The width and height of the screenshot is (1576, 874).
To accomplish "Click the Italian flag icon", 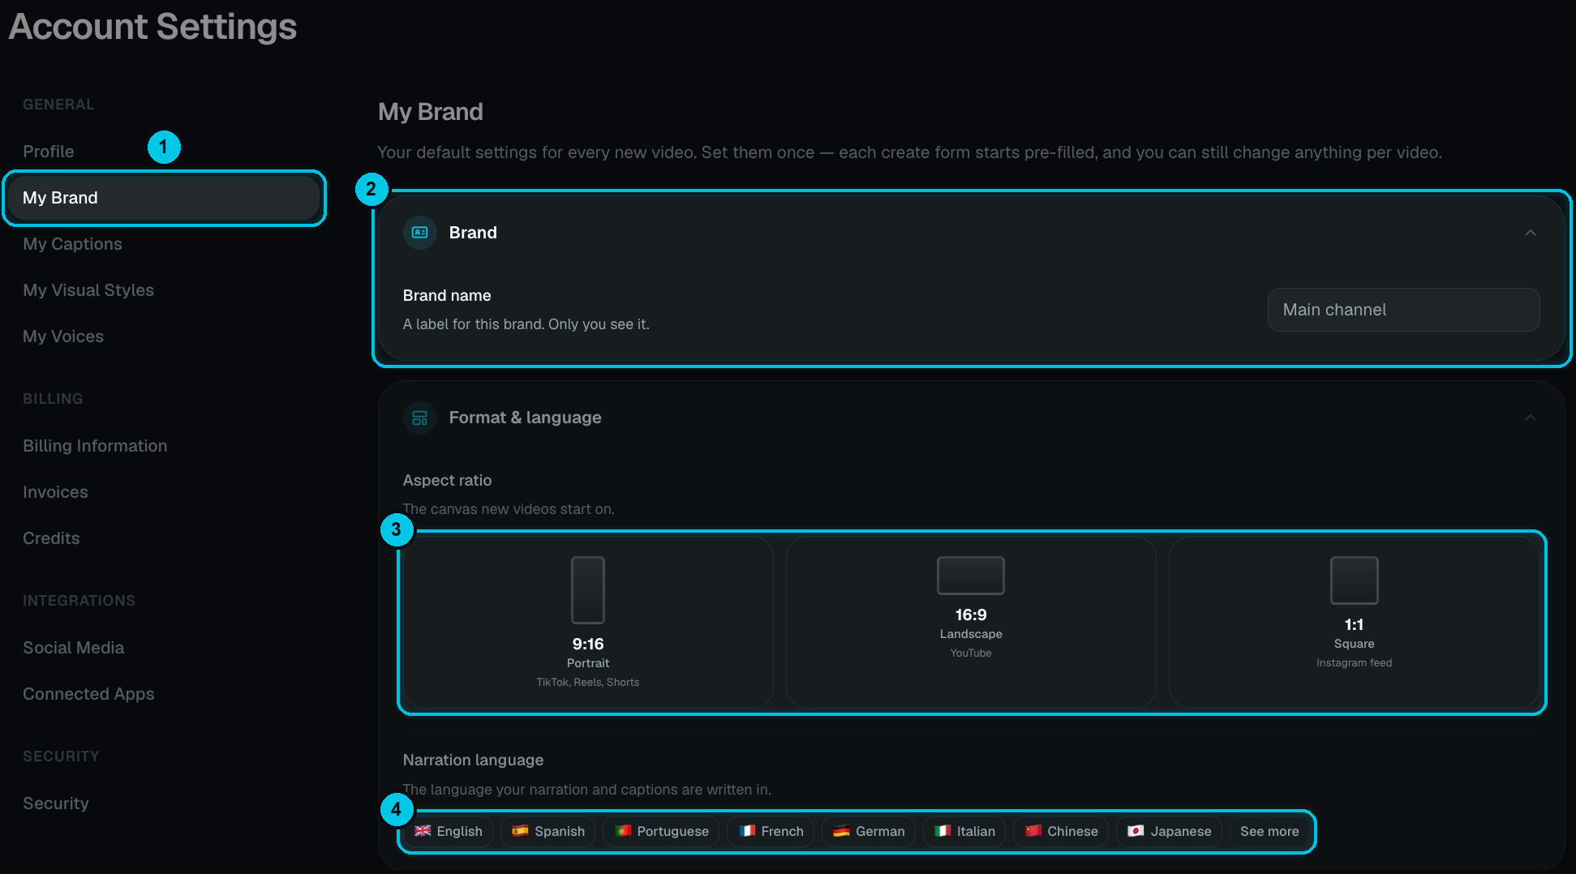I will click(x=943, y=831).
